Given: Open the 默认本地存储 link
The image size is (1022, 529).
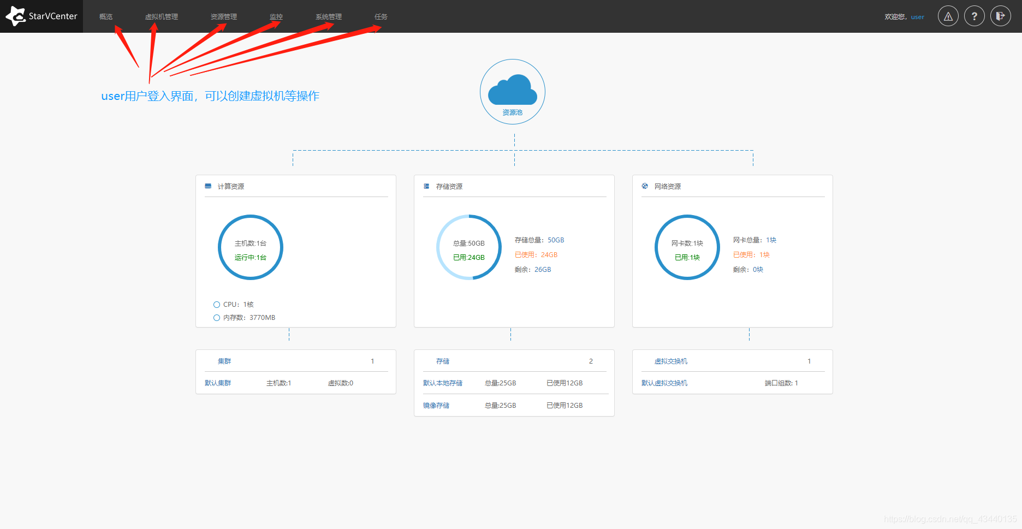Looking at the screenshot, I should coord(443,383).
